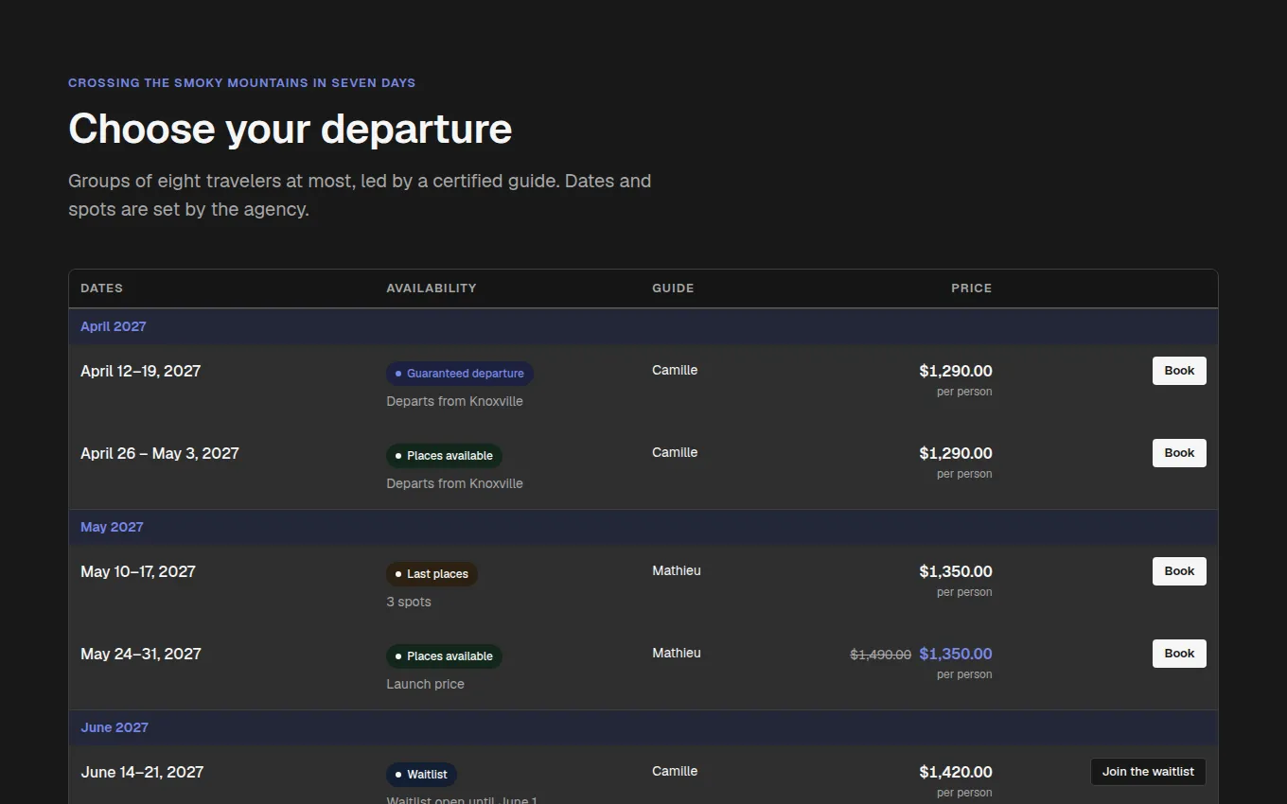1287x804 pixels.
Task: Click the GUIDE column header
Action: point(673,288)
